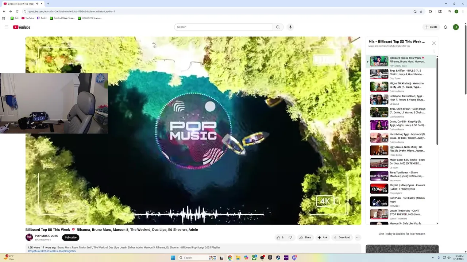Open the HQZAOFPS Stream bookmark
This screenshot has height=262, width=467.
point(90,18)
